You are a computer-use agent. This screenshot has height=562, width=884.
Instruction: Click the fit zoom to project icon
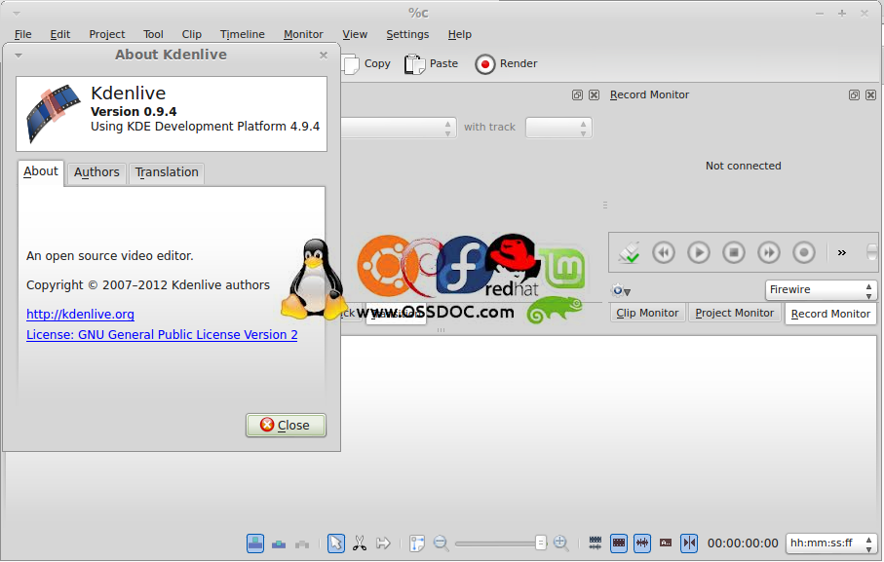(x=416, y=543)
